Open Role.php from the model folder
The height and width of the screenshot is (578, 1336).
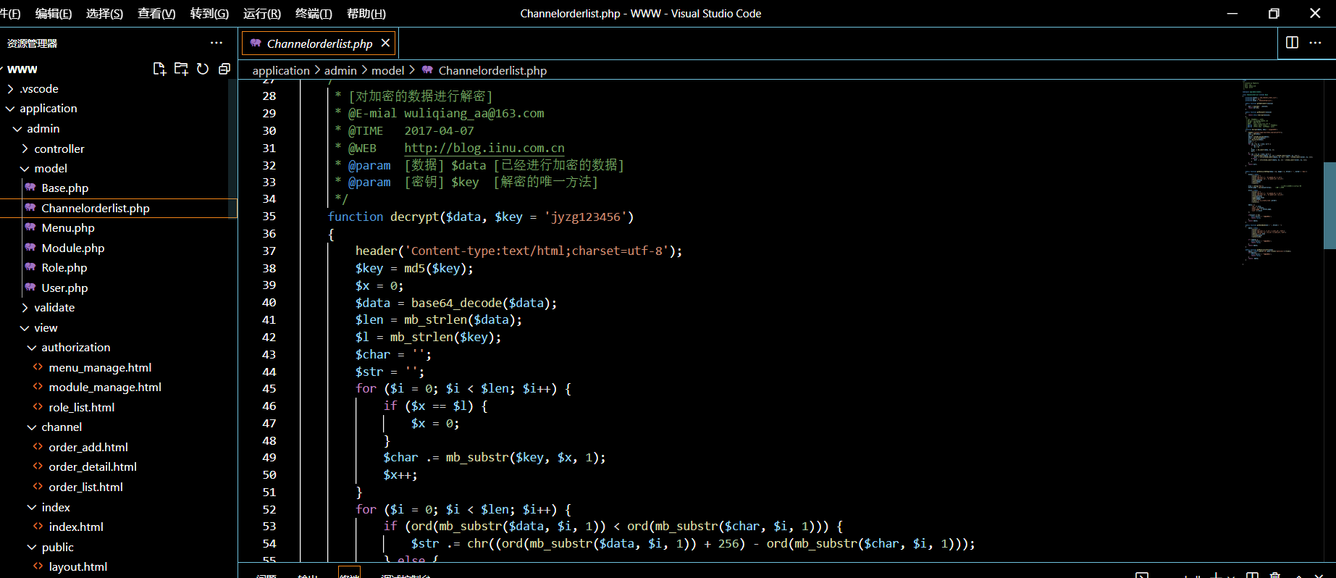[x=64, y=267]
